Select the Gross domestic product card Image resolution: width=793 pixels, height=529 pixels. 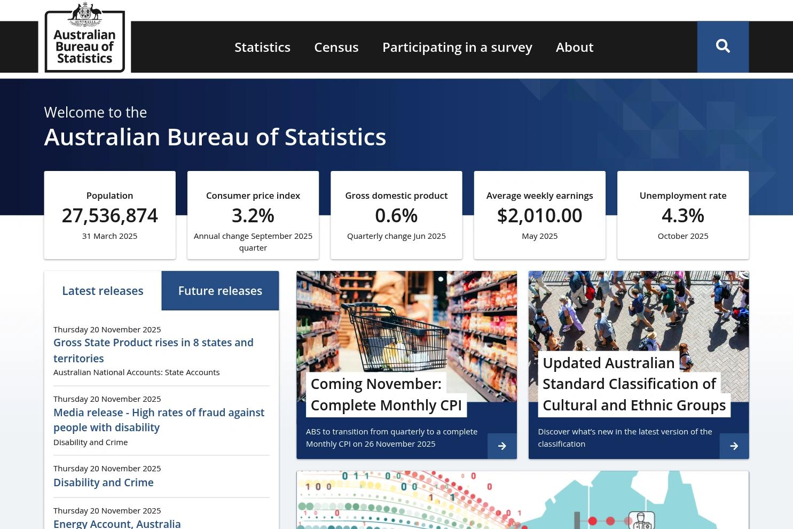[x=396, y=215]
